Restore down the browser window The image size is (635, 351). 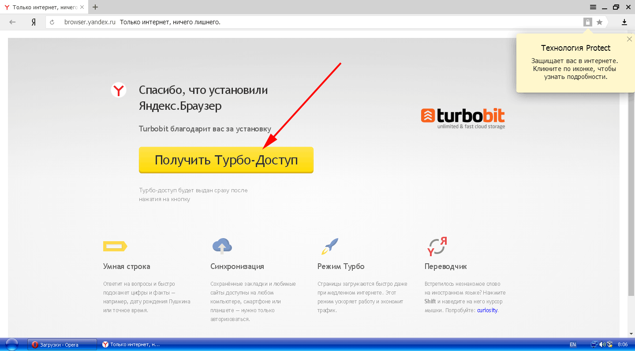tap(616, 7)
